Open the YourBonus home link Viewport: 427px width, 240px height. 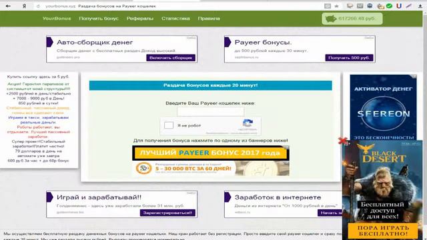tap(57, 19)
